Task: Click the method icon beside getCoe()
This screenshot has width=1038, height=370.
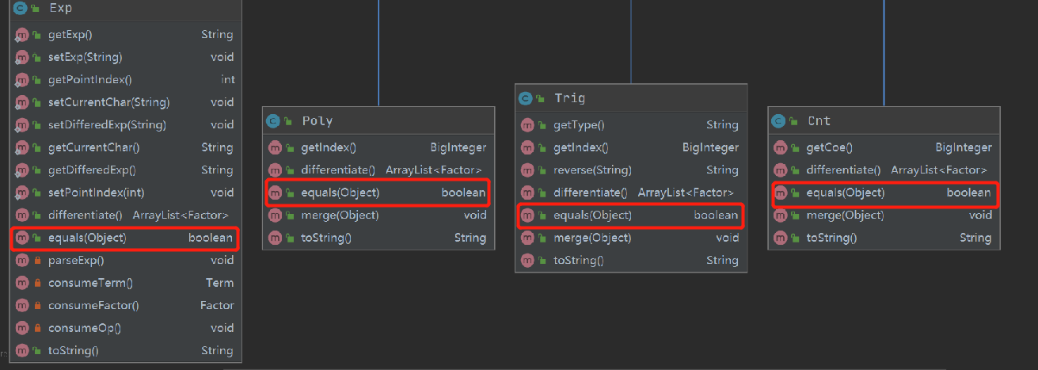Action: point(780,147)
